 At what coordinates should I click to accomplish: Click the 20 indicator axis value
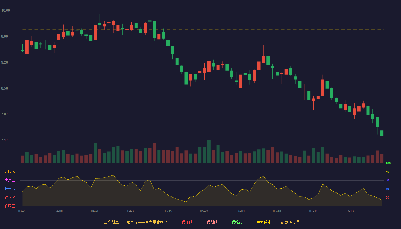pos(387,198)
